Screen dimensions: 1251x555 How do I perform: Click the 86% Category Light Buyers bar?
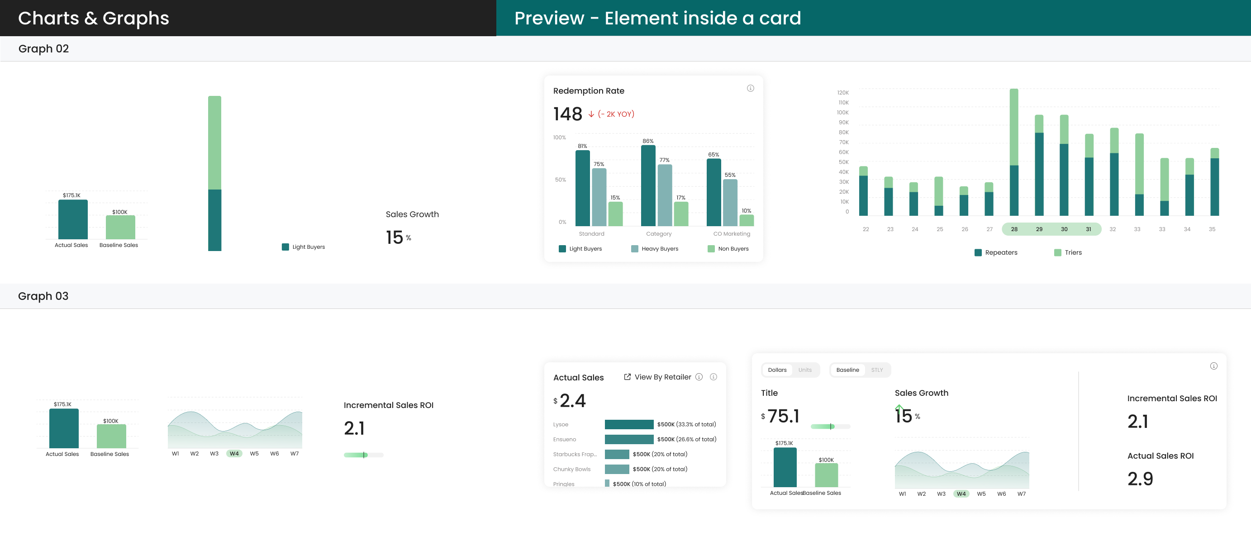[x=648, y=185]
